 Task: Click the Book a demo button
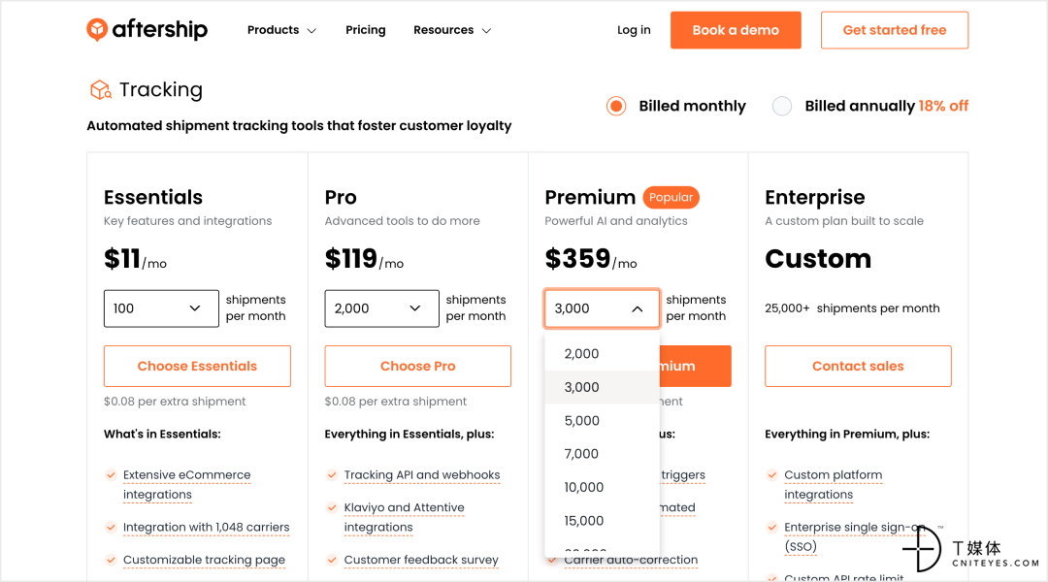(736, 30)
